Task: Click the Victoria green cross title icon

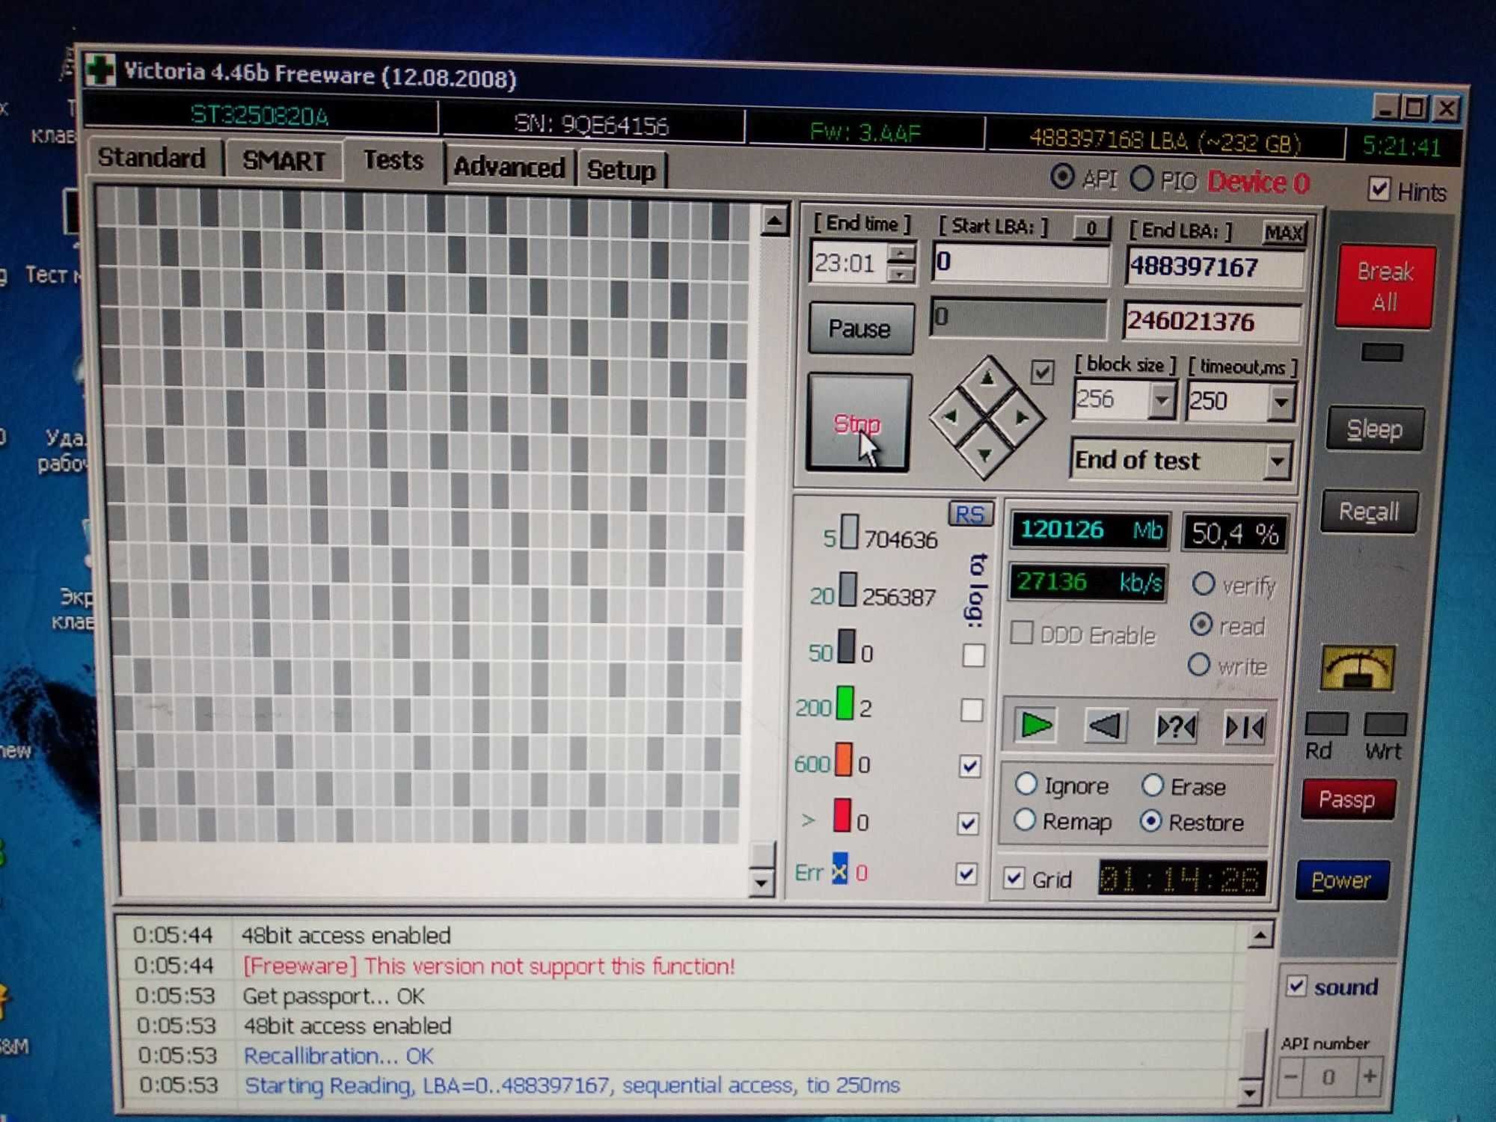Action: click(x=100, y=70)
